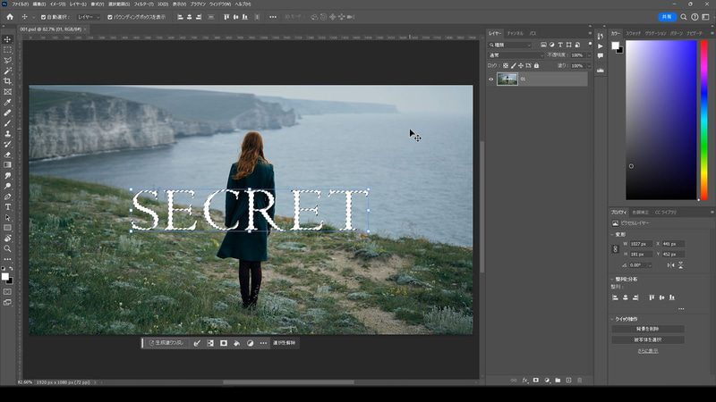716x402 pixels.
Task: Select the Eyedropper tool
Action: tap(7, 102)
